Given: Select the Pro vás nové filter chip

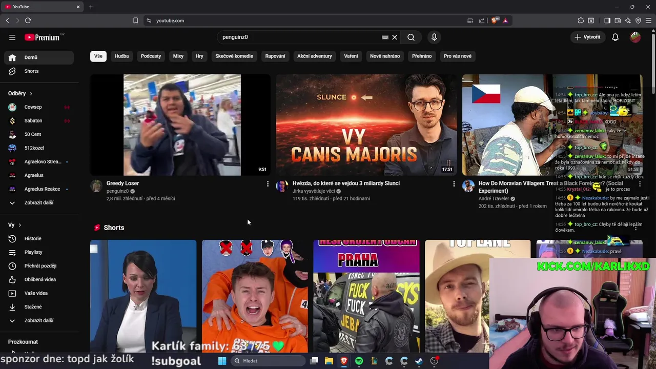Looking at the screenshot, I should coord(458,56).
